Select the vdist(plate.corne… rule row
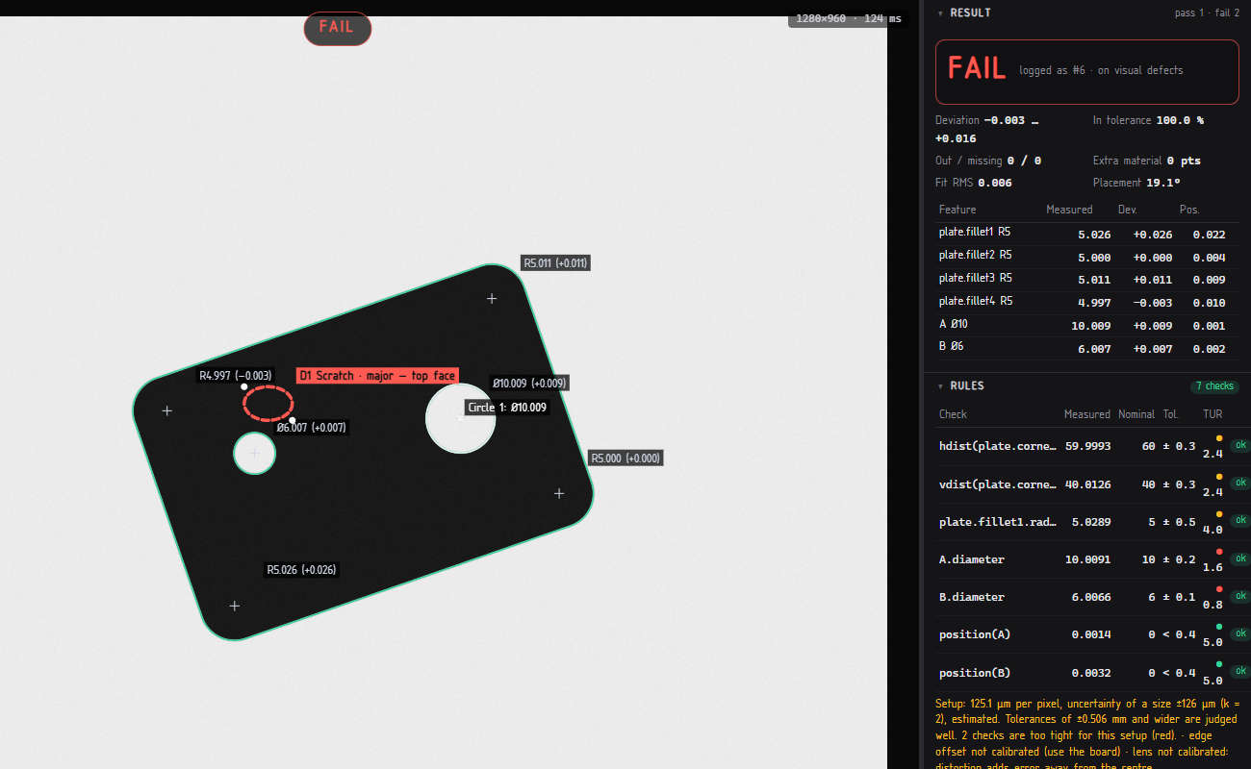This screenshot has width=1251, height=769. (x=1093, y=484)
